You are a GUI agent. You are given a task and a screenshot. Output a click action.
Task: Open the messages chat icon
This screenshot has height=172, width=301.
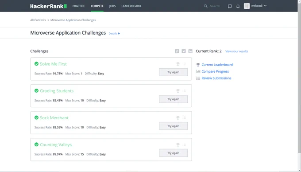[230, 6]
